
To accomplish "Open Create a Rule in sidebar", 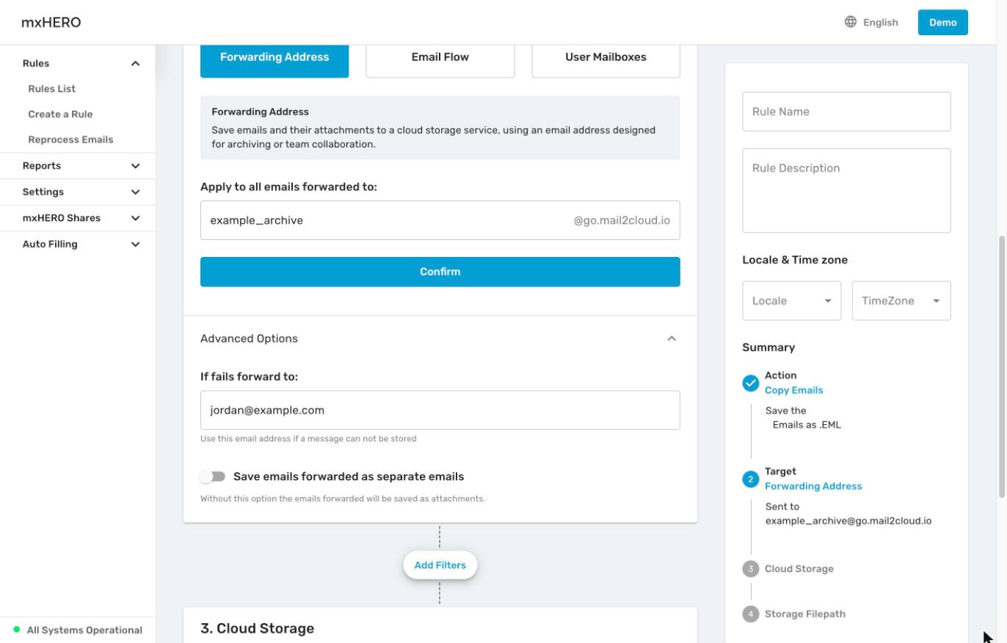I will point(60,115).
